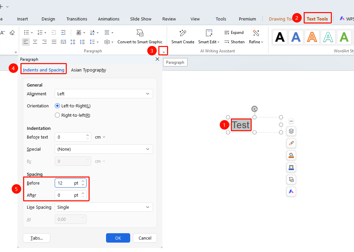Right-align the paragraph text
Viewport: 354px width, 252px height.
tap(45, 42)
